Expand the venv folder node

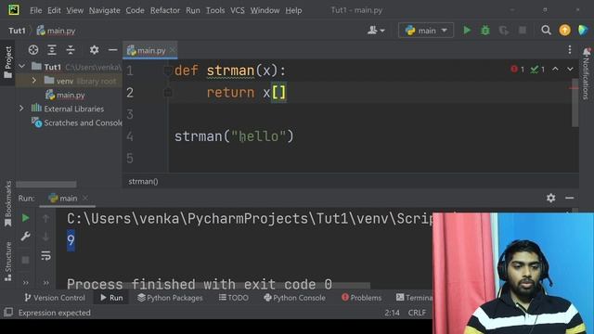33,81
